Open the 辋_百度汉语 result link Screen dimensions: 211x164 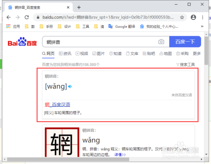[57, 105]
